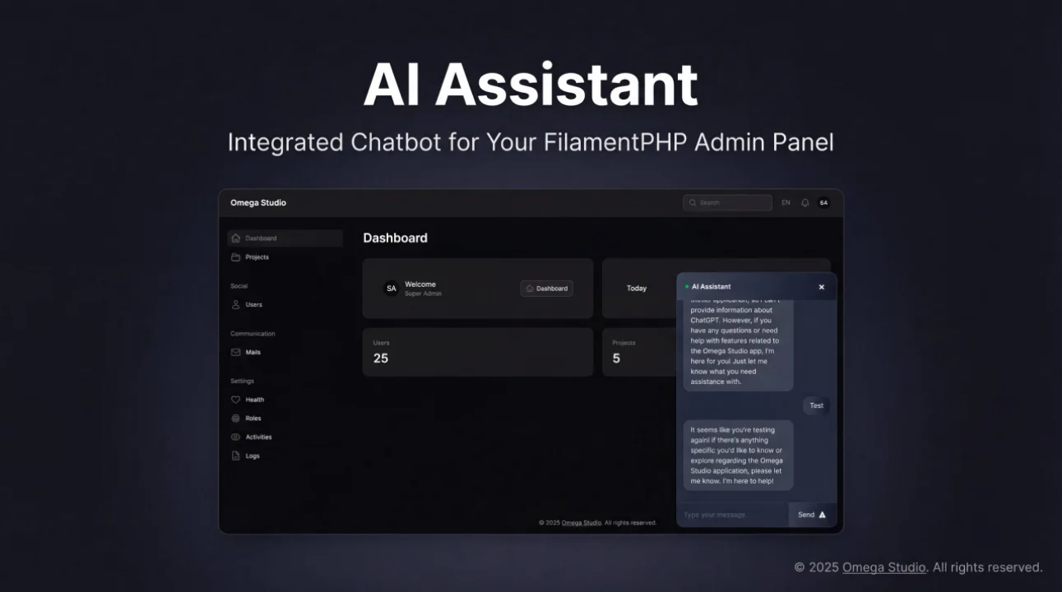Click the Logs document icon
This screenshot has height=592, width=1062.
(x=235, y=456)
